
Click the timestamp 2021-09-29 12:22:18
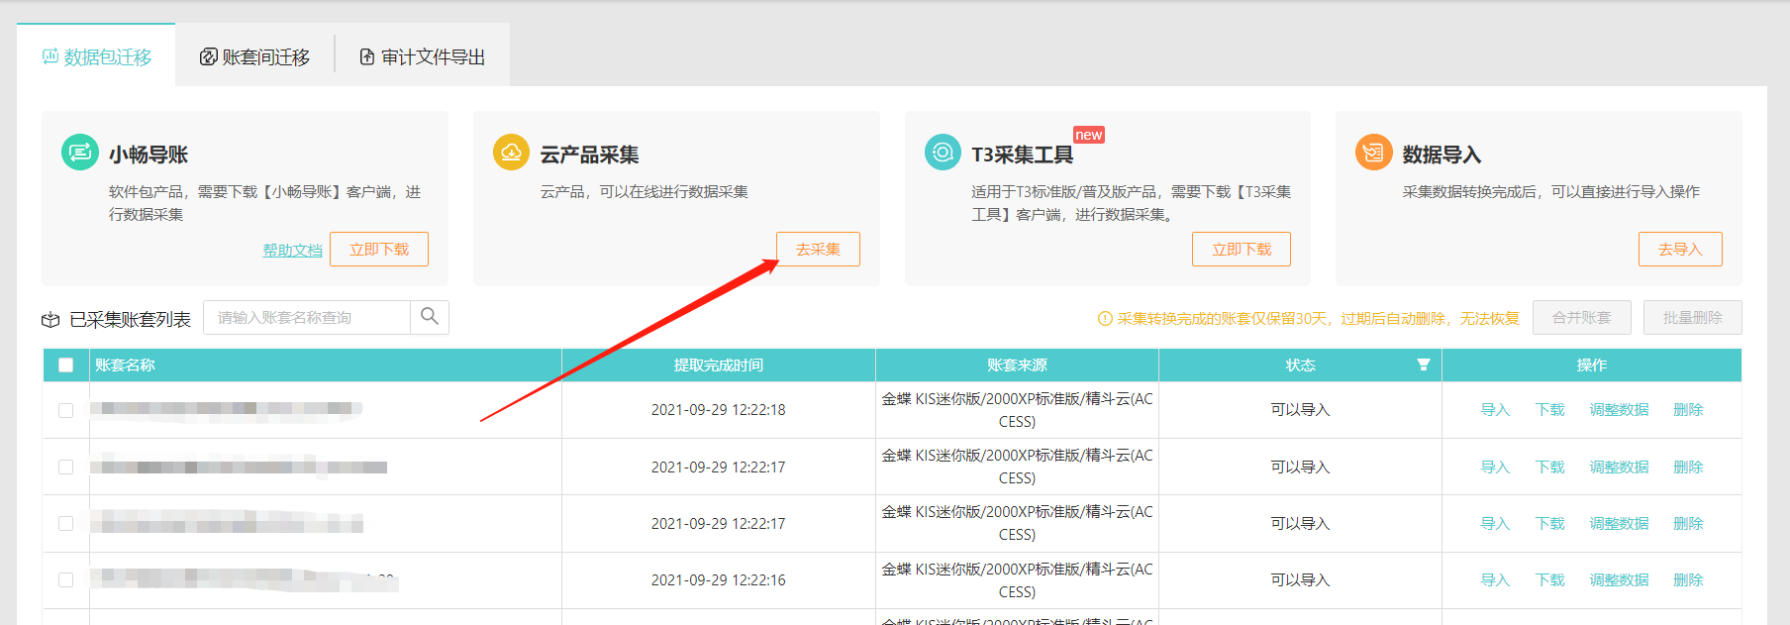(x=719, y=410)
